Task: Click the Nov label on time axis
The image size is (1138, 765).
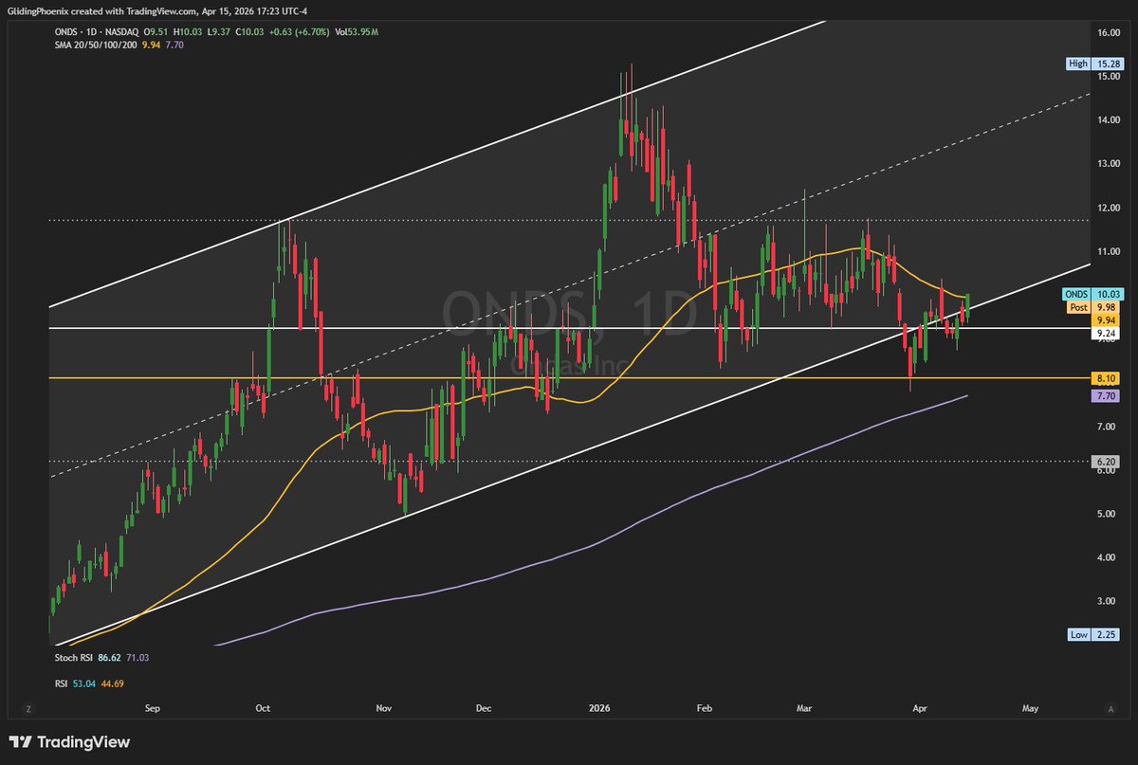Action: [383, 708]
